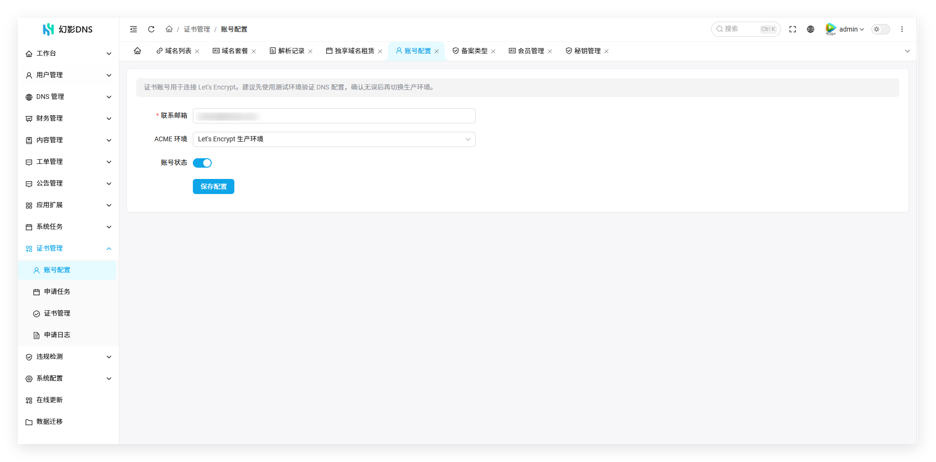Expand the tab list chevron at tab bar end
The width and height of the screenshot is (936, 462).
pyautogui.click(x=907, y=51)
